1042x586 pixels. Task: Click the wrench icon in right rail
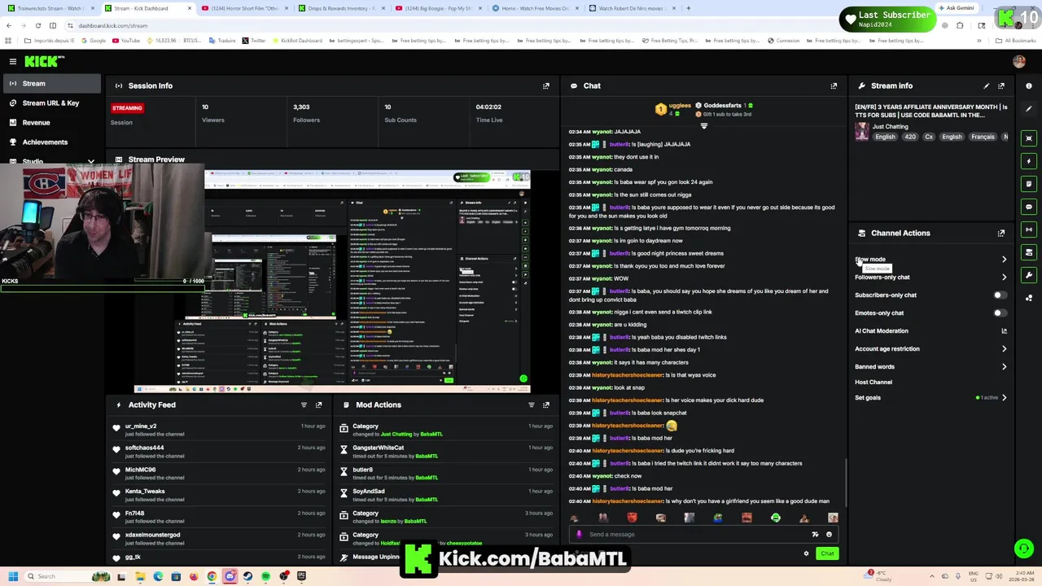coord(1029,275)
